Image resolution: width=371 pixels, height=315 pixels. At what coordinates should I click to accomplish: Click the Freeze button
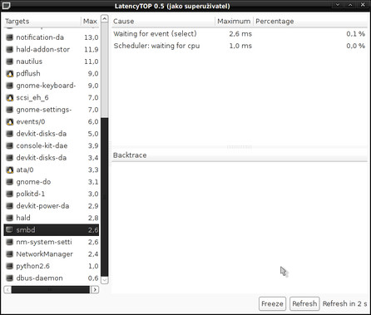pos(272,303)
